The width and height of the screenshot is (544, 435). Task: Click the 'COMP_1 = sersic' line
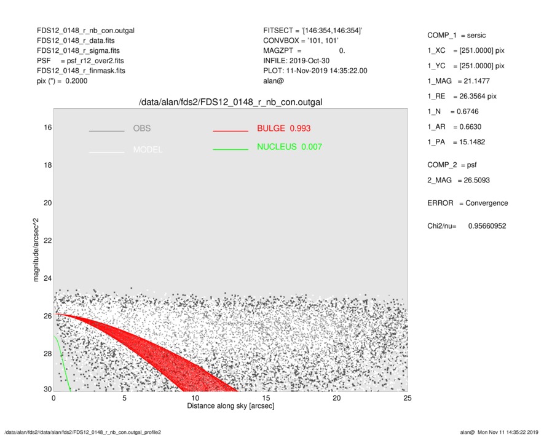tap(457, 36)
